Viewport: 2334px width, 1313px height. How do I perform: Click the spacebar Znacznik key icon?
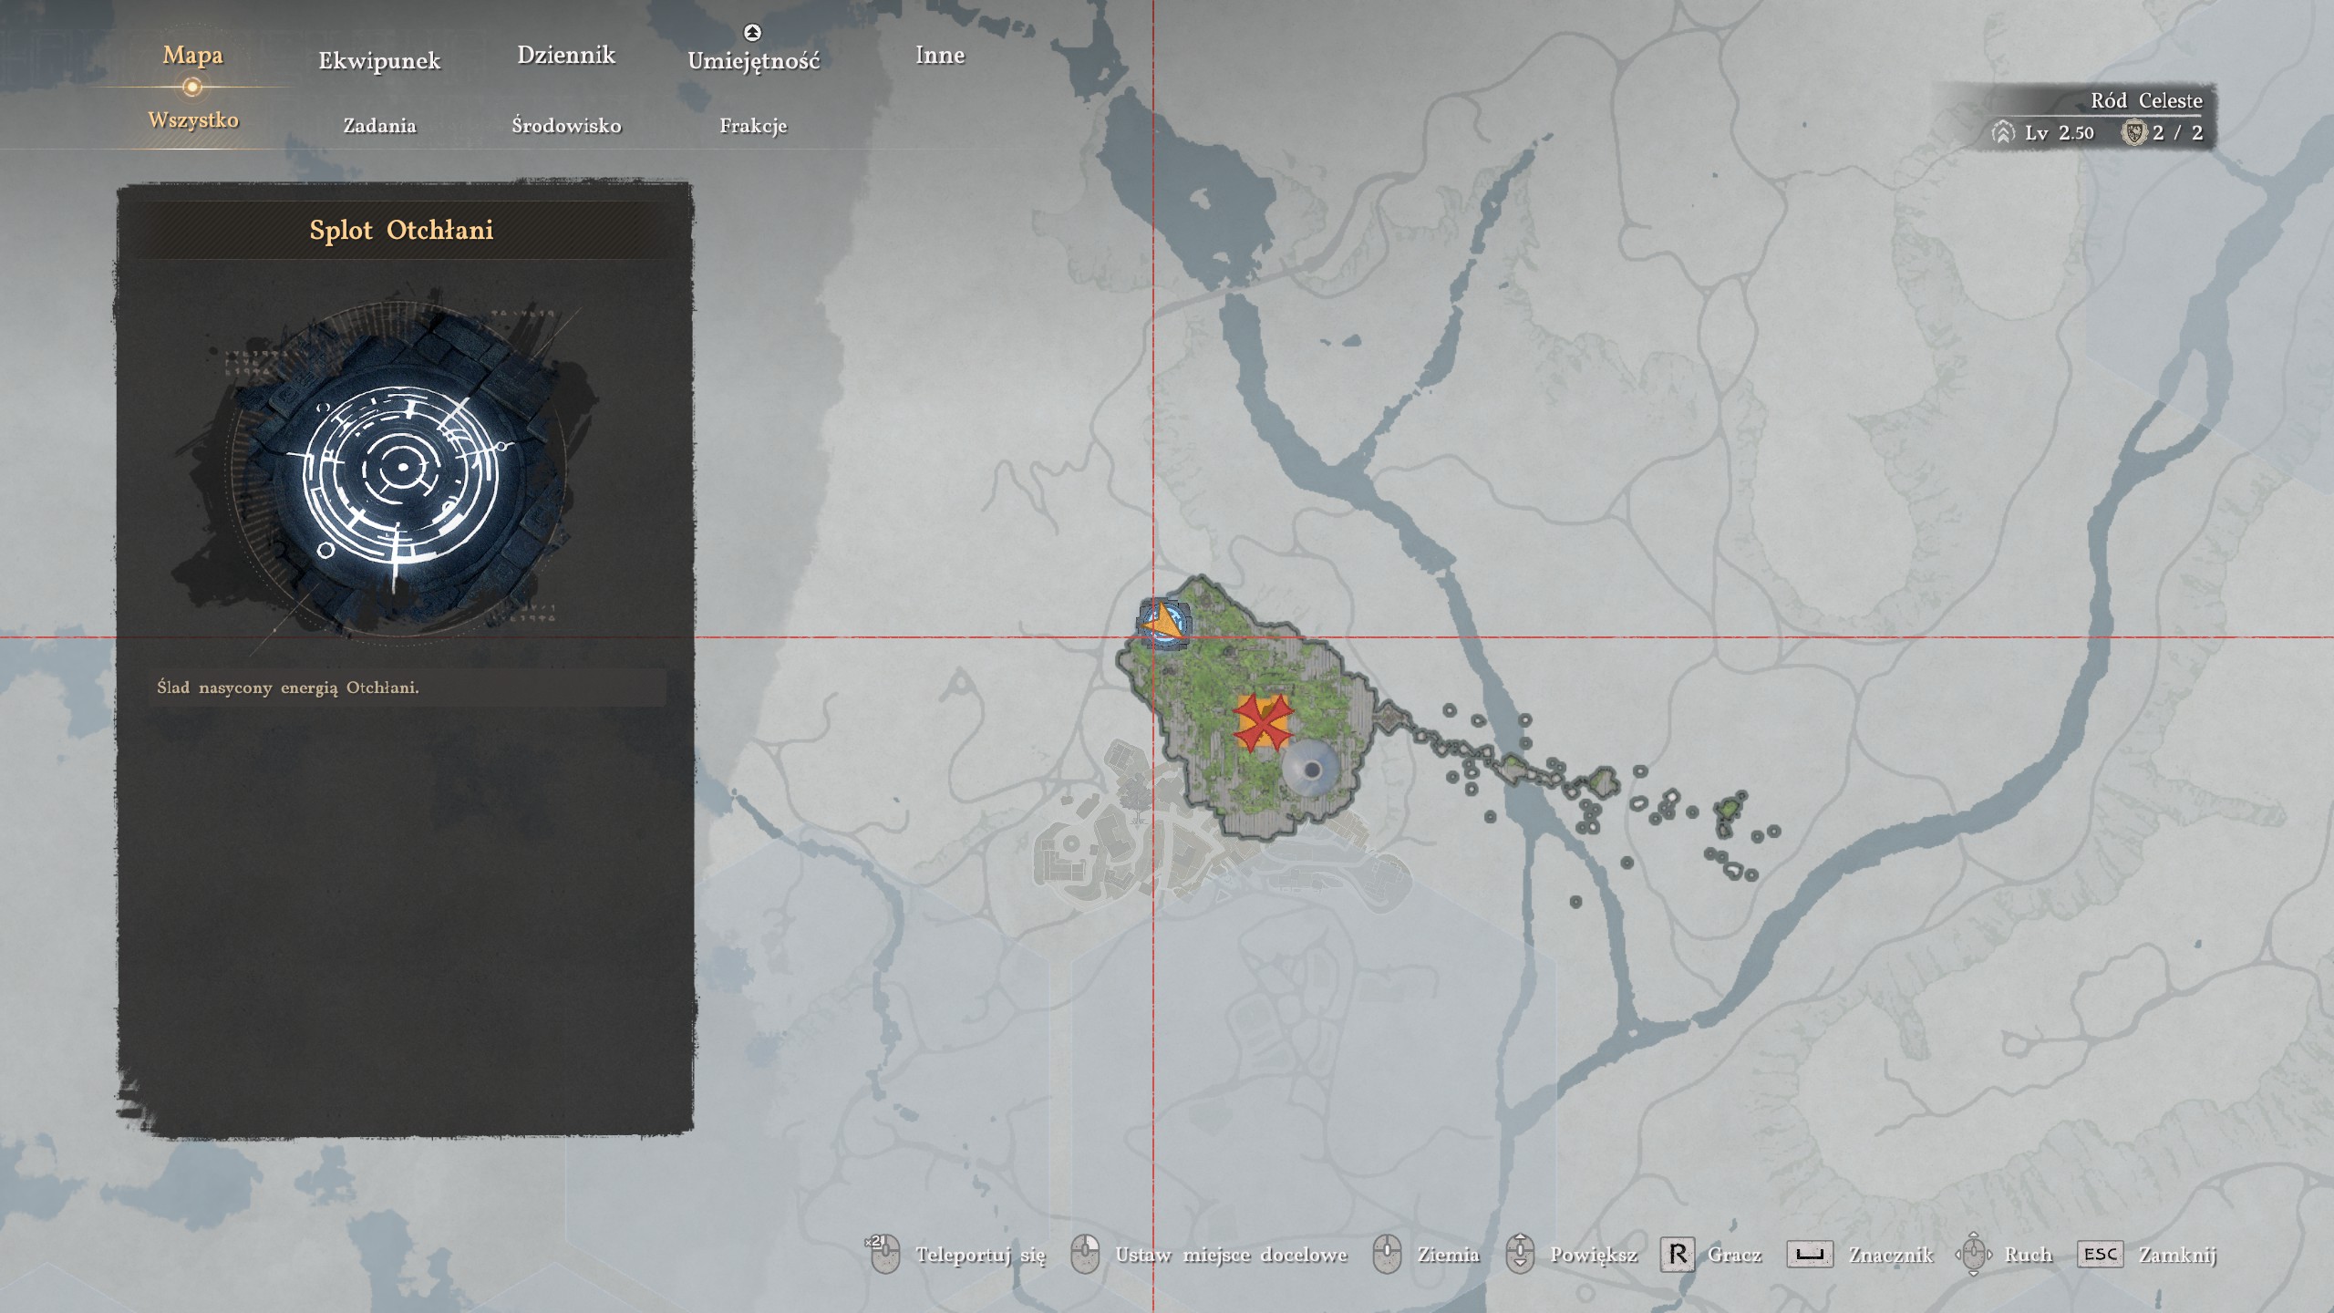coord(1809,1255)
